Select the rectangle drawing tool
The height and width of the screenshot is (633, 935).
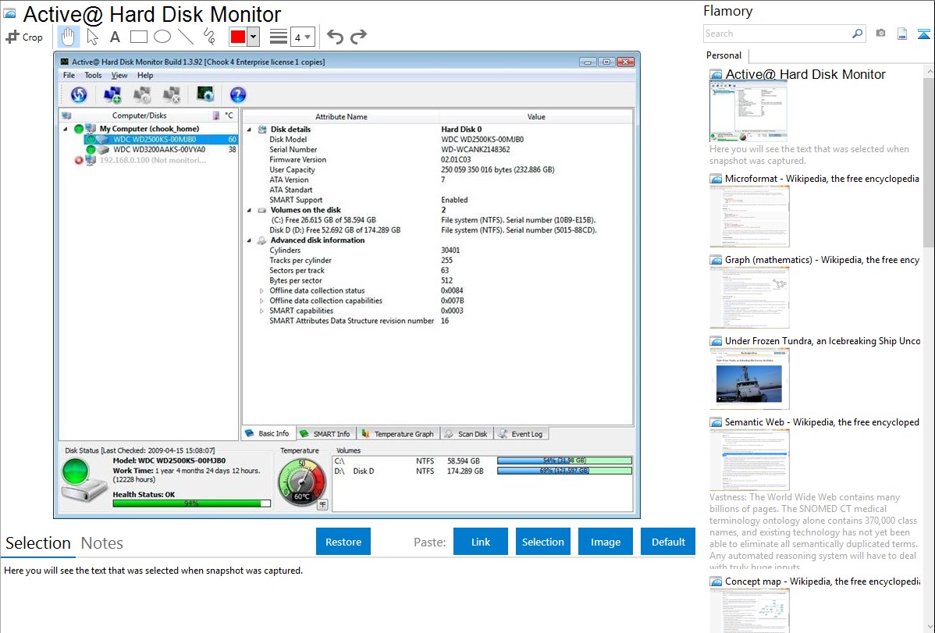tap(139, 37)
